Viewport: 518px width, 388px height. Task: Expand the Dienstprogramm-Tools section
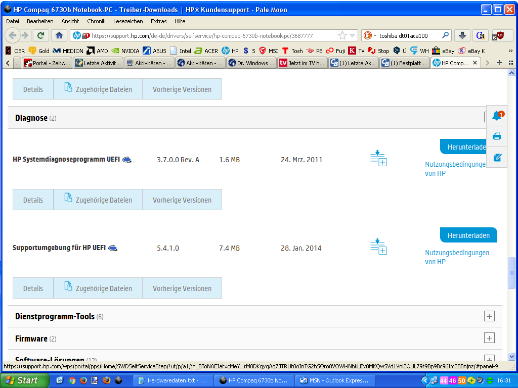tap(489, 316)
